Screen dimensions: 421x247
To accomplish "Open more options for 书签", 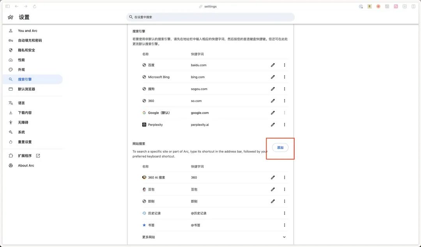I will [285, 225].
